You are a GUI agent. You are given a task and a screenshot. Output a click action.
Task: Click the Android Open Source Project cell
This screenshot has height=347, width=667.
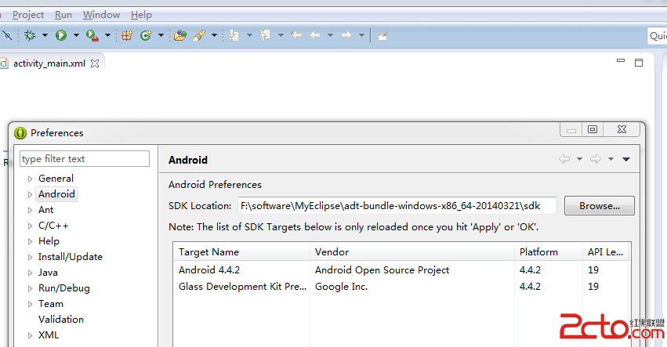(382, 270)
